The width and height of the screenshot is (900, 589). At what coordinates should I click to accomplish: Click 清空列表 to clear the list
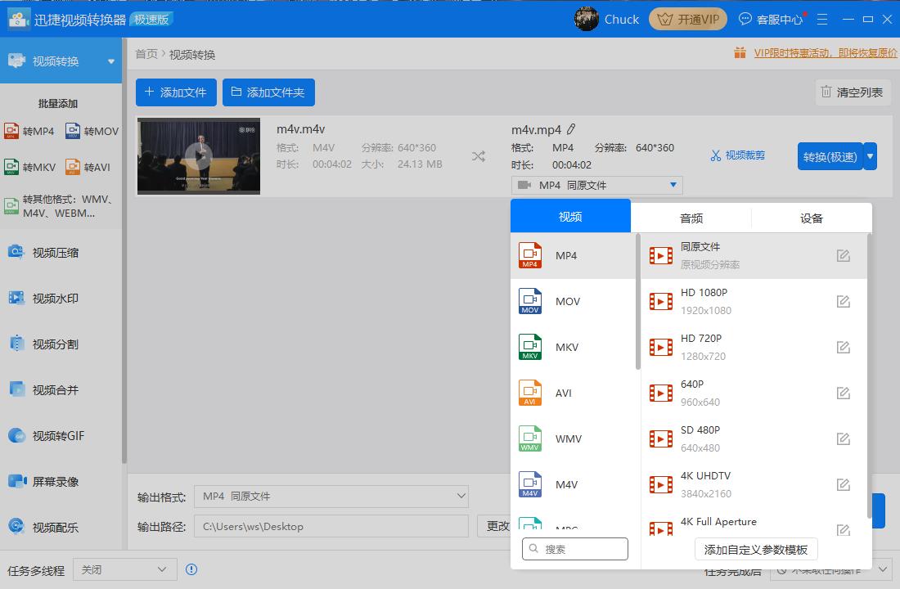853,92
